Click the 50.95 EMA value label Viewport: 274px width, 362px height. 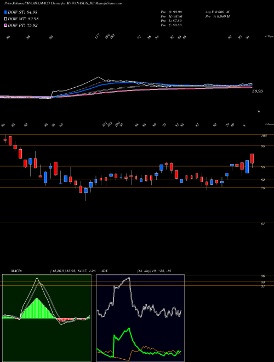point(258,91)
